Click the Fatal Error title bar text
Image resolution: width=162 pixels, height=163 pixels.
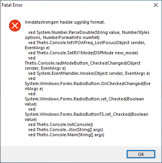coord(12,5)
